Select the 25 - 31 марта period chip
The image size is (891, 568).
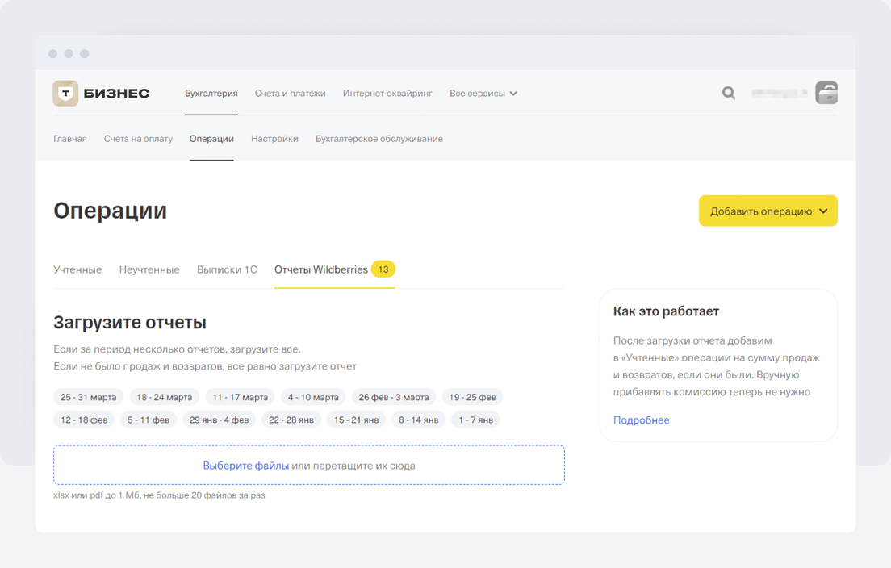click(x=88, y=397)
